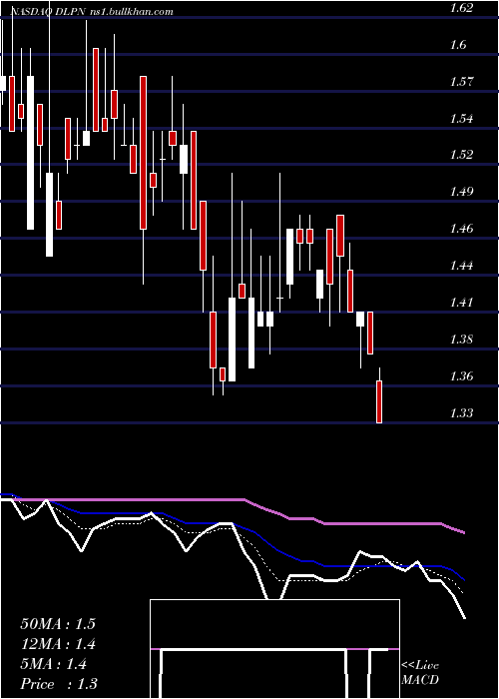
Task: Click the pink 50MA line
Action: coord(134,499)
